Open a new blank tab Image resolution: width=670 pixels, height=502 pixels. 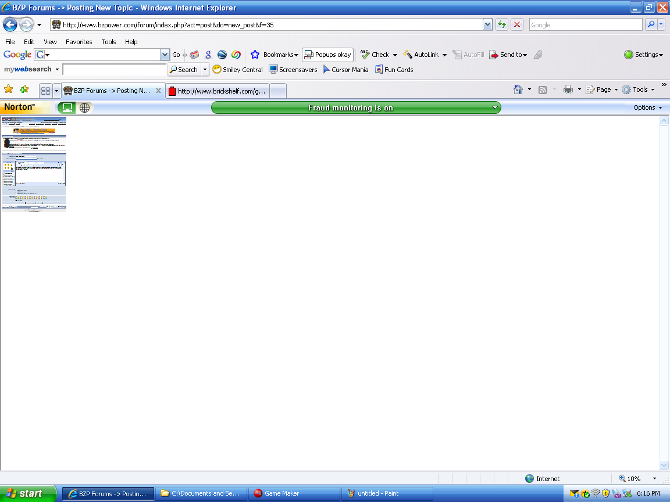278,91
